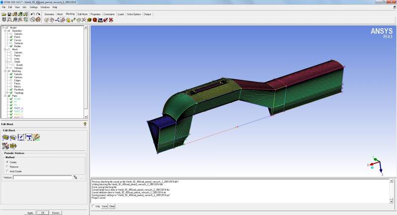Select the Split Block icon in Blocking tab
Image resolution: width=397 pixels, height=215 pixels.
(52, 20)
